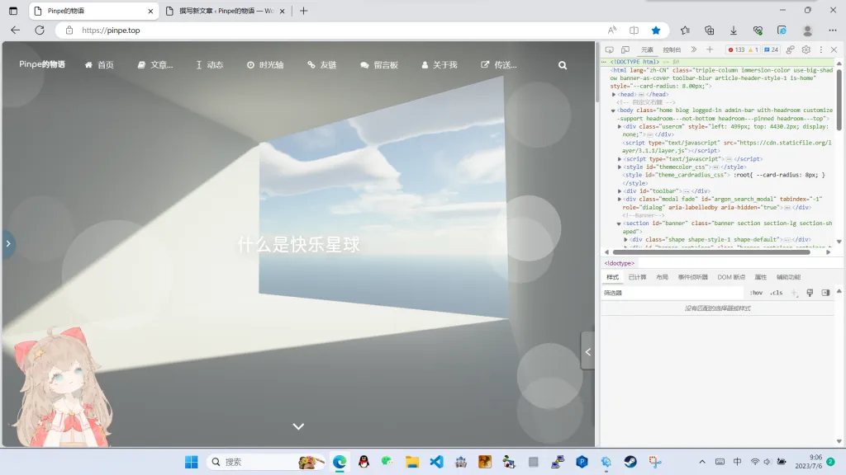
Task: Switch to the 已计算 Computed tab
Action: (x=637, y=277)
